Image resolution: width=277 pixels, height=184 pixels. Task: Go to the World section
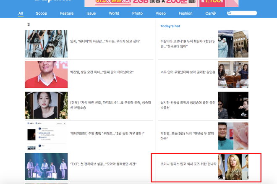point(114,13)
